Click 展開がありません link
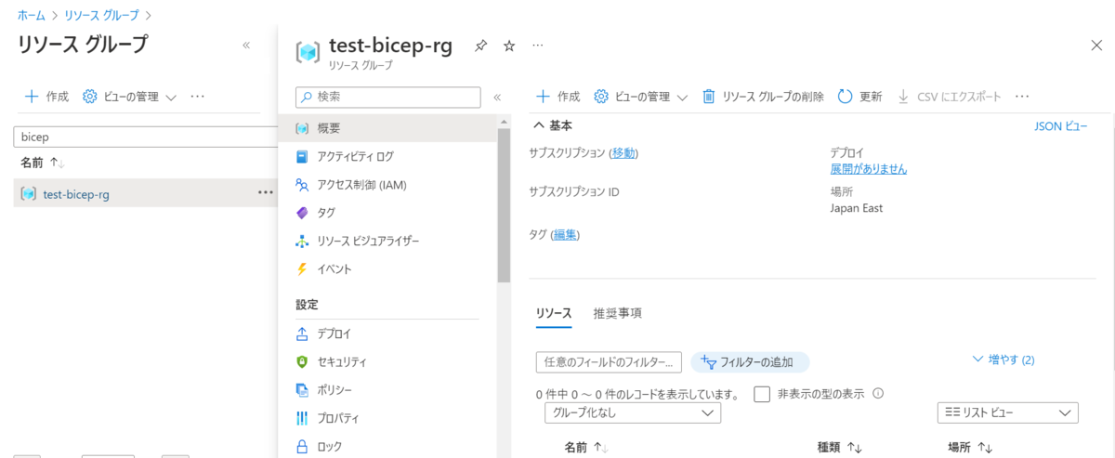 (868, 169)
